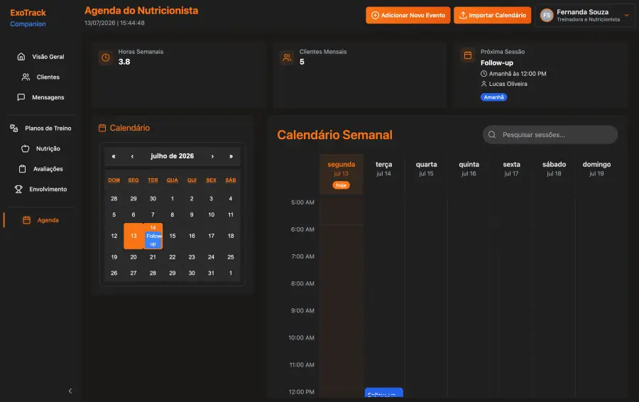Go to previous year with double-left arrow

[114, 156]
